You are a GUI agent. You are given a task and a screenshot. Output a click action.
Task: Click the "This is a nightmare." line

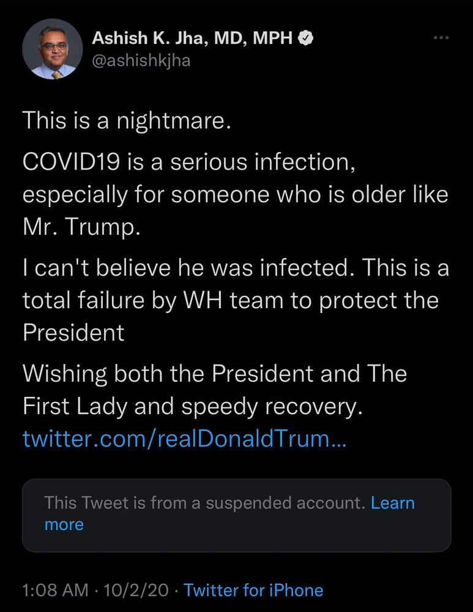click(127, 119)
